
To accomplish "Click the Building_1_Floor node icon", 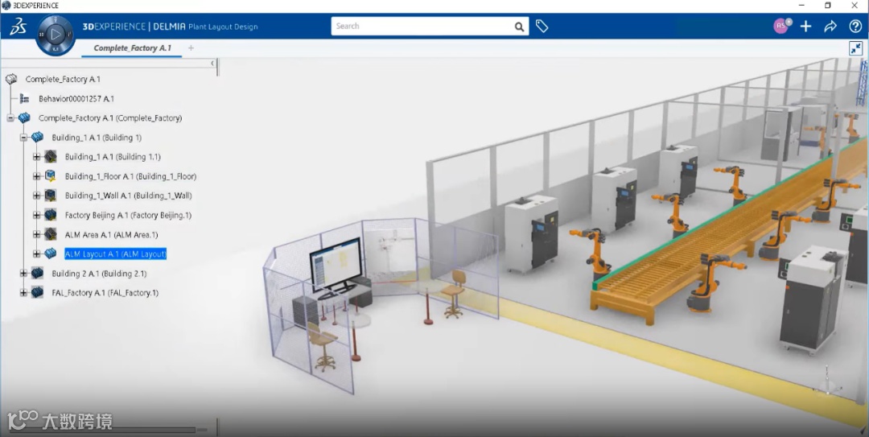I will [x=51, y=175].
